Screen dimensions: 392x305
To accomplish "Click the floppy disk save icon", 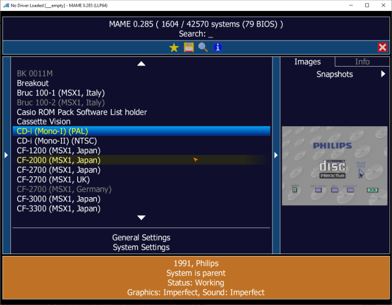I will (189, 47).
